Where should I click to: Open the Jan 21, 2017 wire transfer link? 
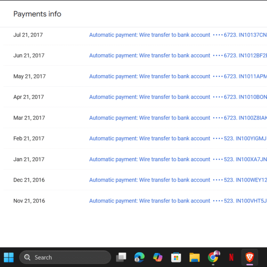click(178, 159)
